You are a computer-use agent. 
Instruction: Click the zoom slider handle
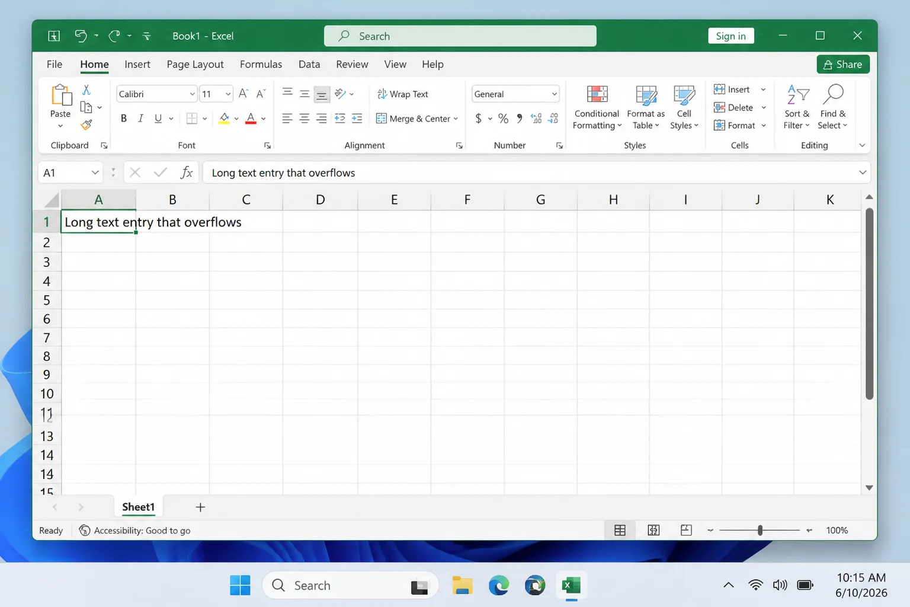(x=760, y=530)
